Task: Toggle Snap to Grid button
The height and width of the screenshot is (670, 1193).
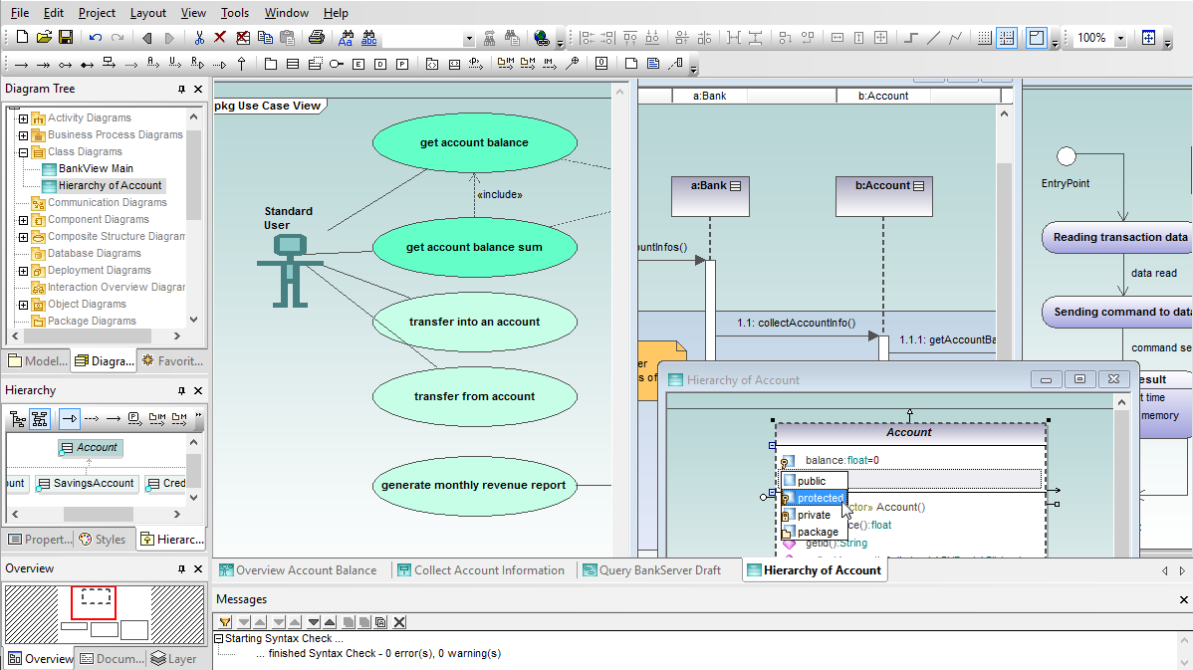Action: pyautogui.click(x=1007, y=38)
